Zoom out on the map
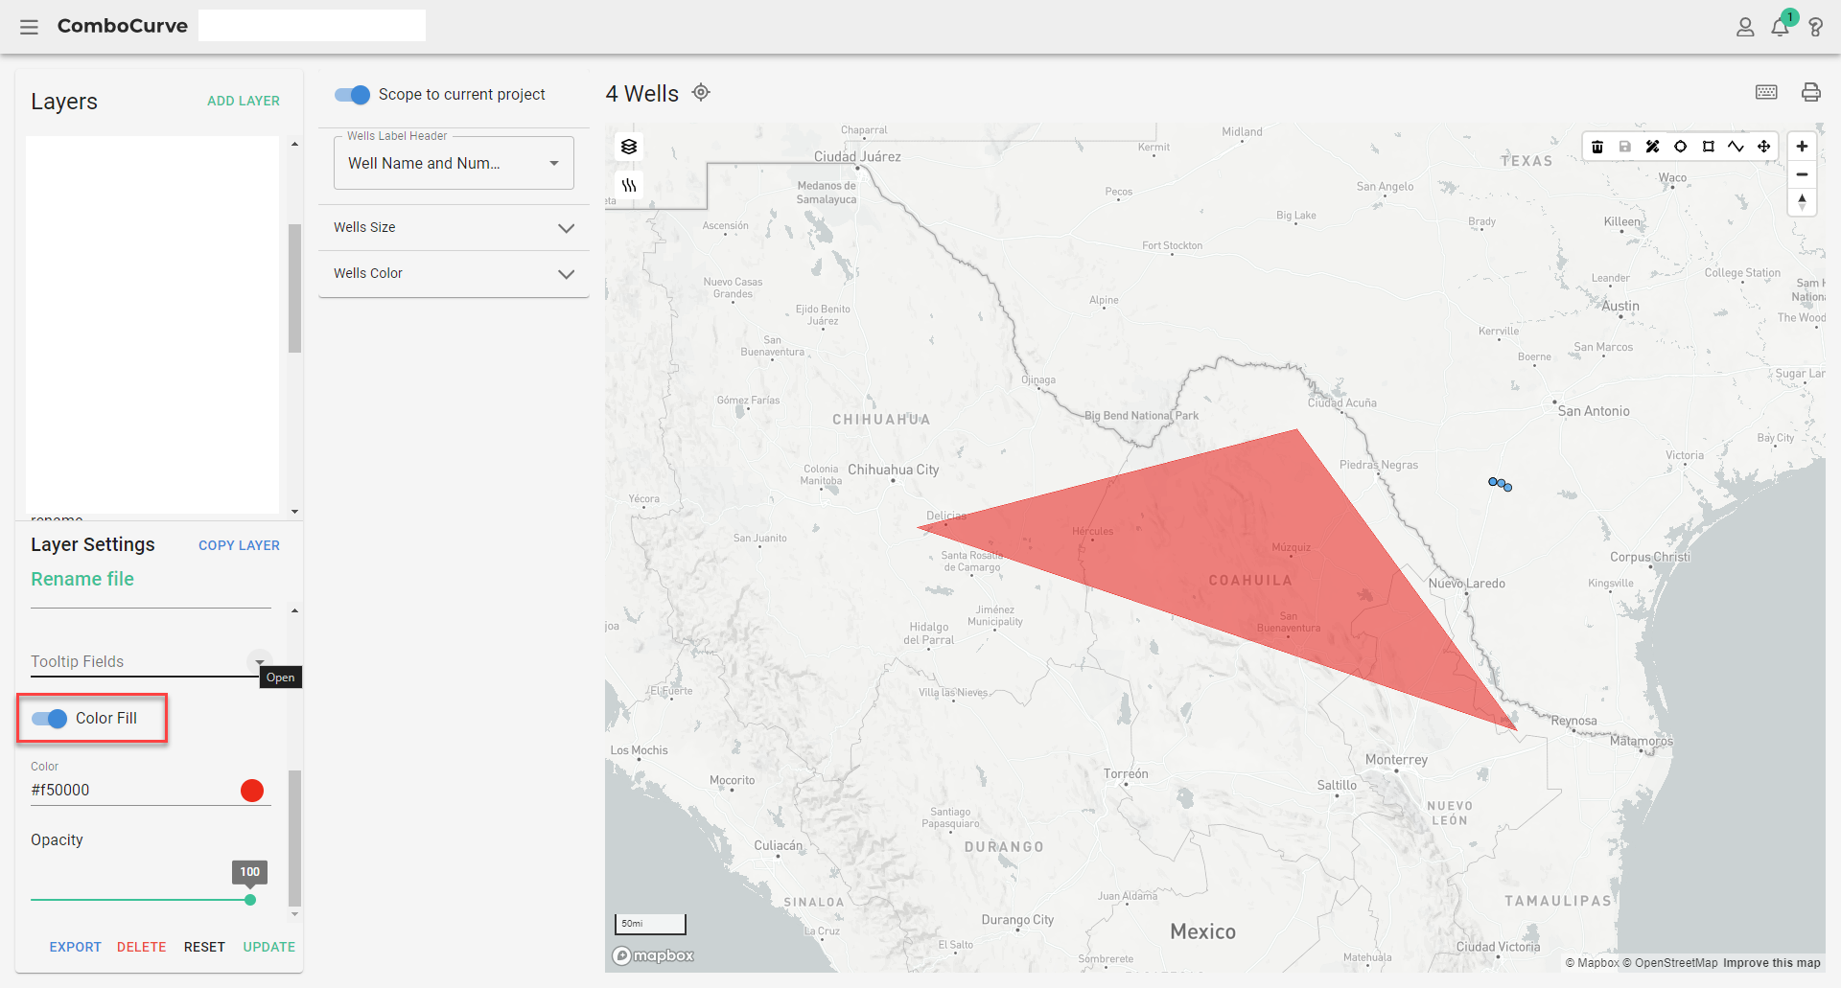Screen dimensions: 1841x988 tap(1802, 174)
